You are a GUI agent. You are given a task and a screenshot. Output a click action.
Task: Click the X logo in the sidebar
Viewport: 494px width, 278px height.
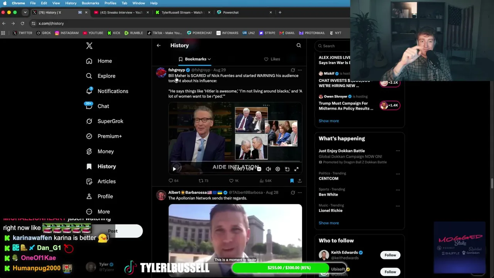[x=89, y=46]
